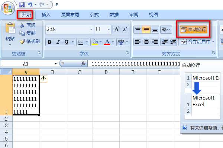Open the Office button menu
The width and height of the screenshot is (223, 148).
[x=8, y=8]
